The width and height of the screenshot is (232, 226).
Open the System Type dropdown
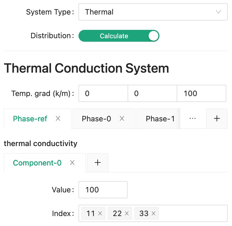[x=148, y=12]
